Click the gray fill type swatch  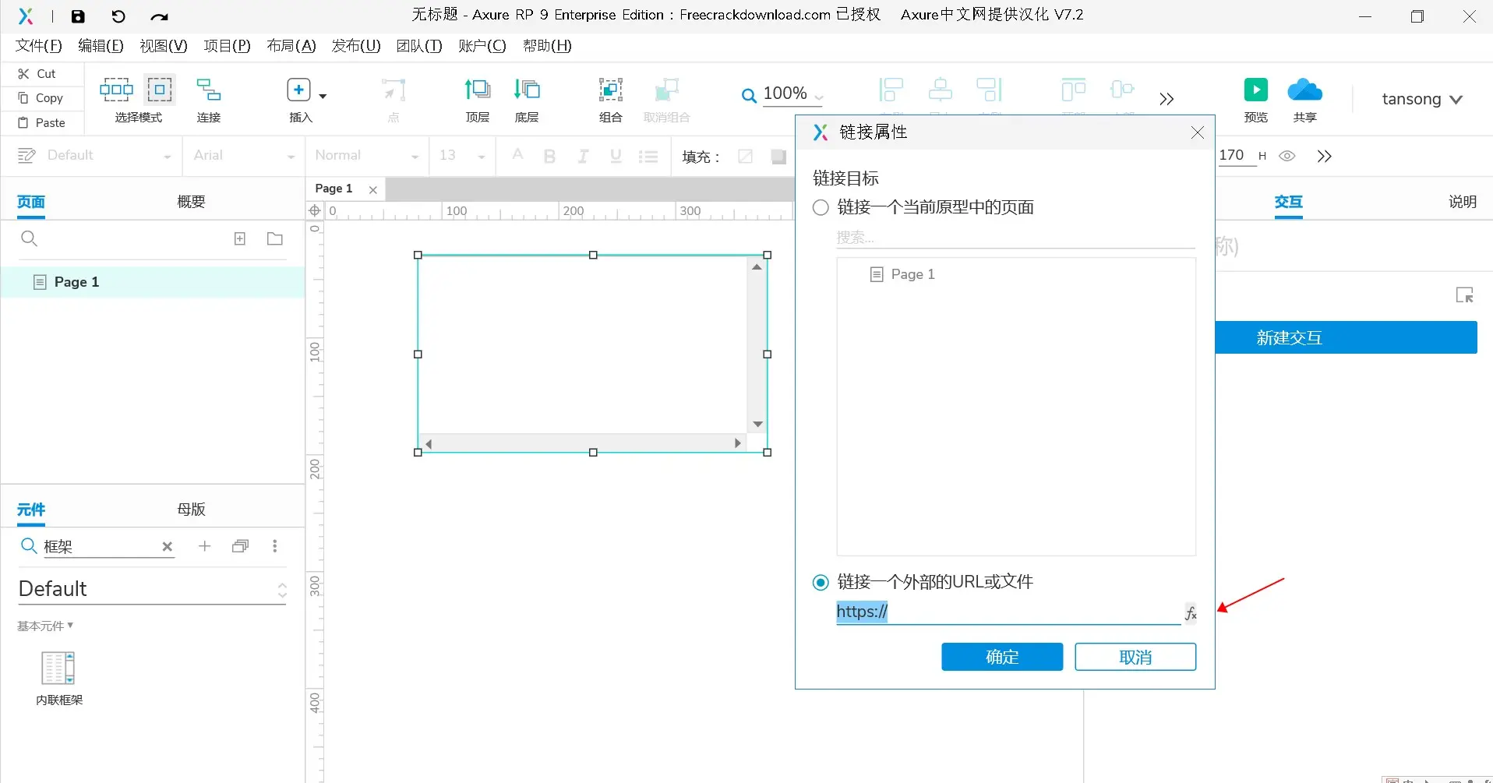pos(778,157)
